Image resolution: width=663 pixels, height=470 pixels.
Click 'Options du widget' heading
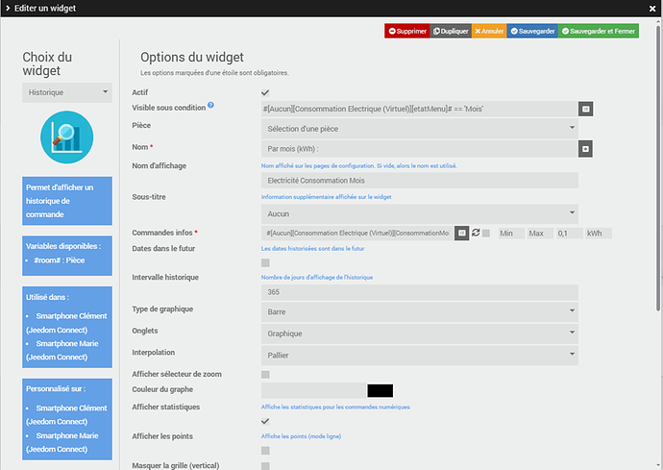192,57
